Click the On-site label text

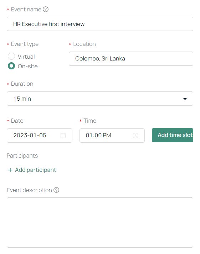click(27, 67)
